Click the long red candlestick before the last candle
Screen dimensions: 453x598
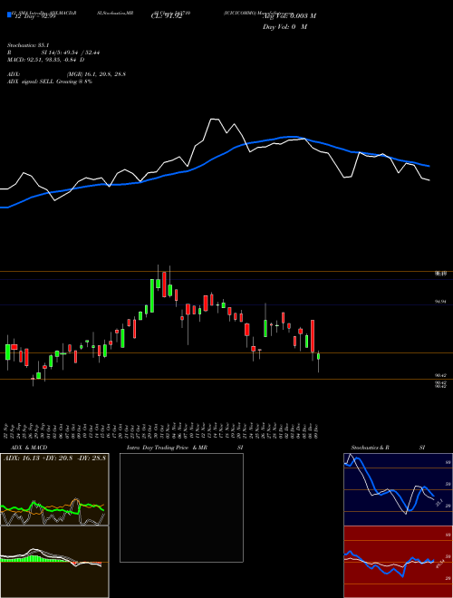tap(313, 335)
